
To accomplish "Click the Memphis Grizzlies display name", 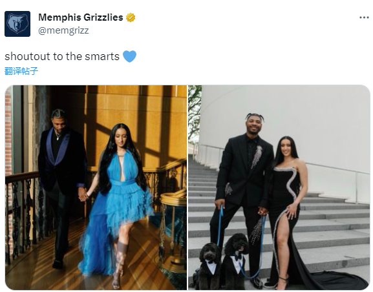I will coord(81,17).
